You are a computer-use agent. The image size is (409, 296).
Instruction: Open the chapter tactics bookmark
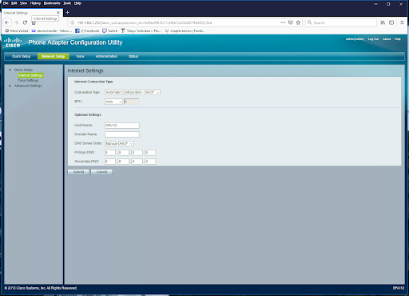[185, 31]
